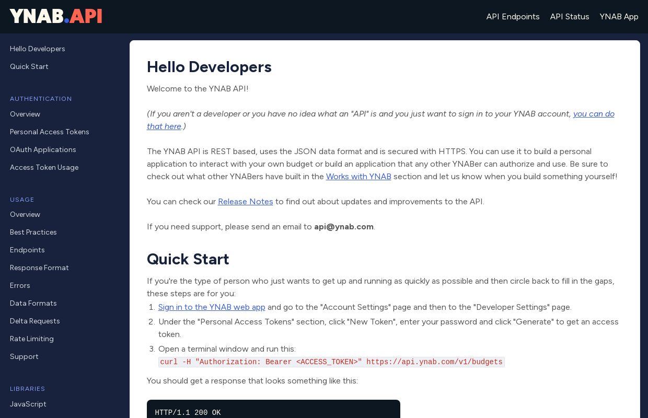Image resolution: width=648 pixels, height=418 pixels.
Task: Open the Endpoints sidebar link
Action: pos(27,250)
